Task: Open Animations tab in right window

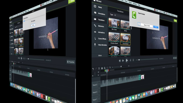Action: click(x=100, y=32)
